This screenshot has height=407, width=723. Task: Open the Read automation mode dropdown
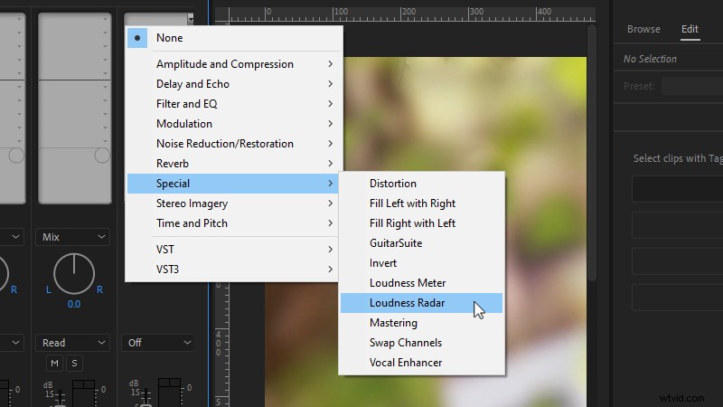pyautogui.click(x=73, y=343)
